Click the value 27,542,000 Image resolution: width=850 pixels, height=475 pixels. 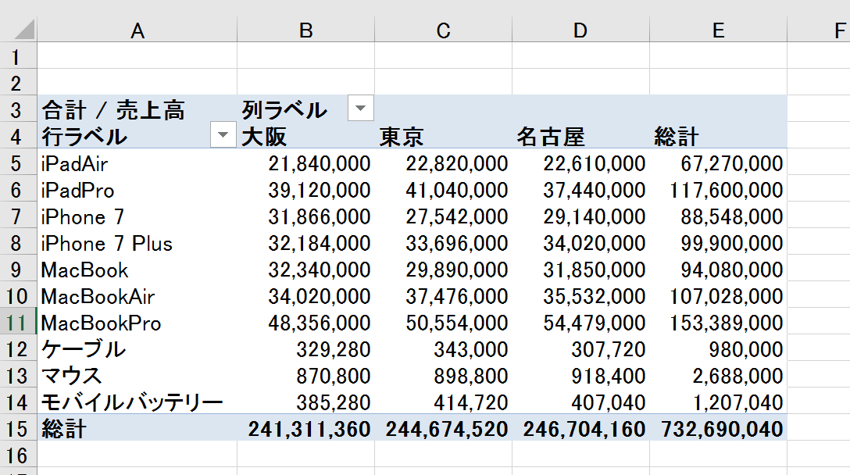click(457, 217)
